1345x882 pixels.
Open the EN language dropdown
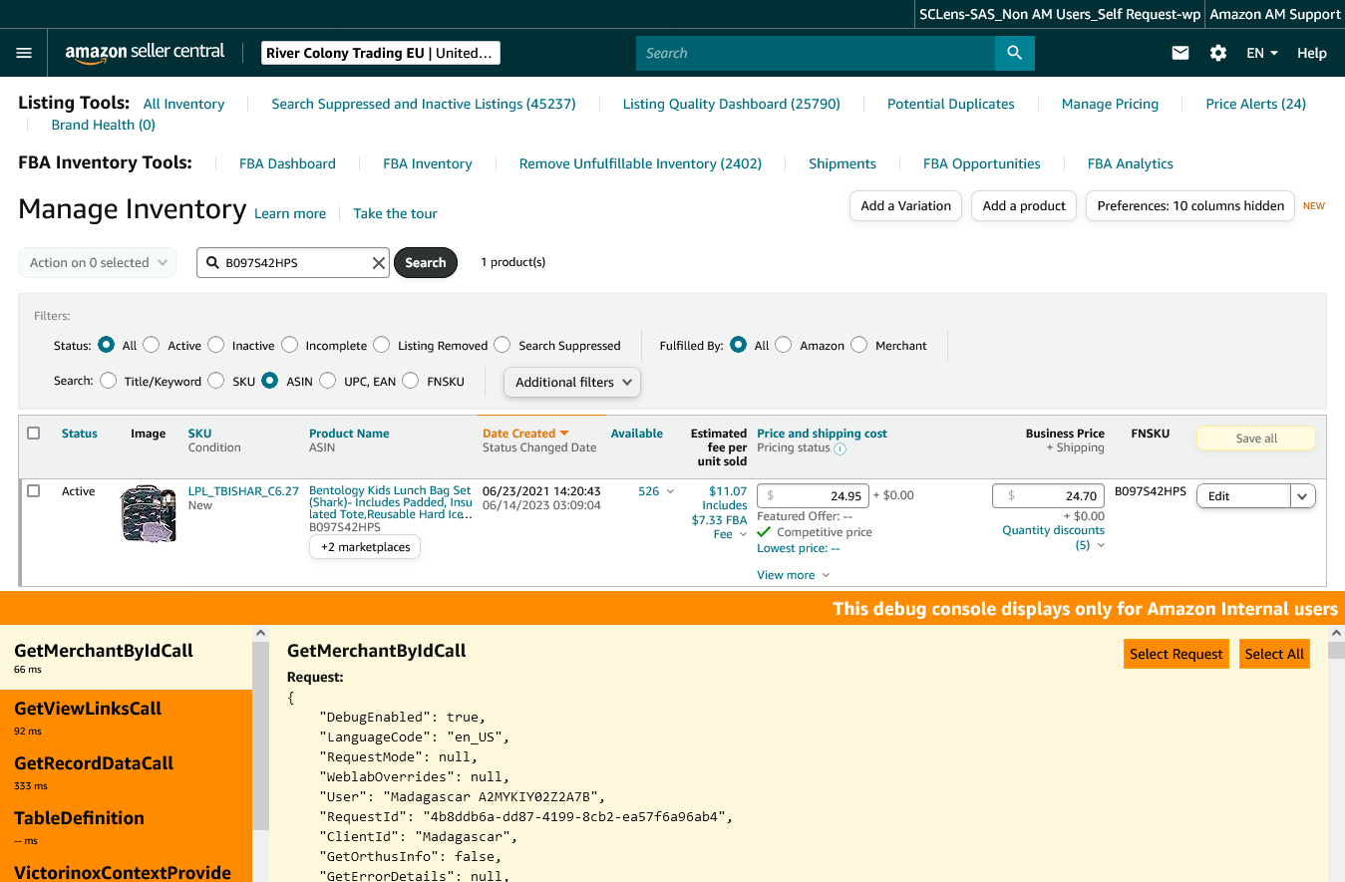(1262, 53)
